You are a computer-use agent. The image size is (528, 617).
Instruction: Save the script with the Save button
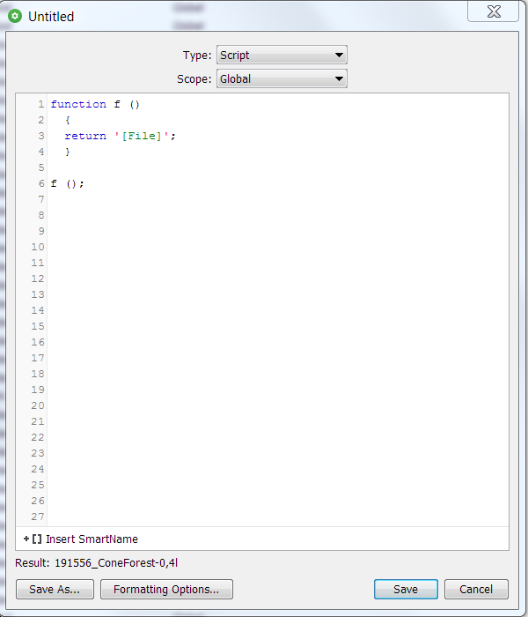pos(406,589)
